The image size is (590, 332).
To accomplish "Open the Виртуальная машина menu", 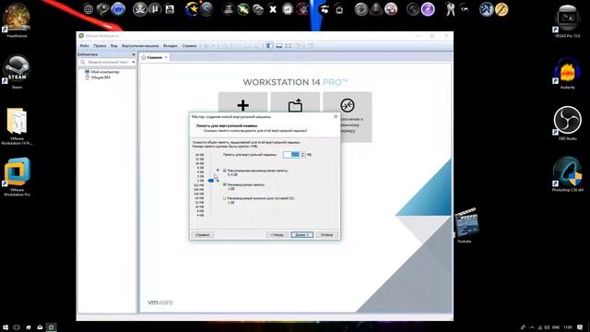I will 140,46.
